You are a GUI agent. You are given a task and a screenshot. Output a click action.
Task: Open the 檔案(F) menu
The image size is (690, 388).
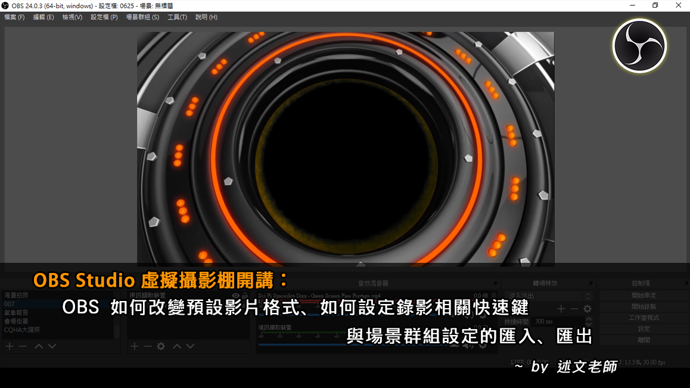coord(14,17)
